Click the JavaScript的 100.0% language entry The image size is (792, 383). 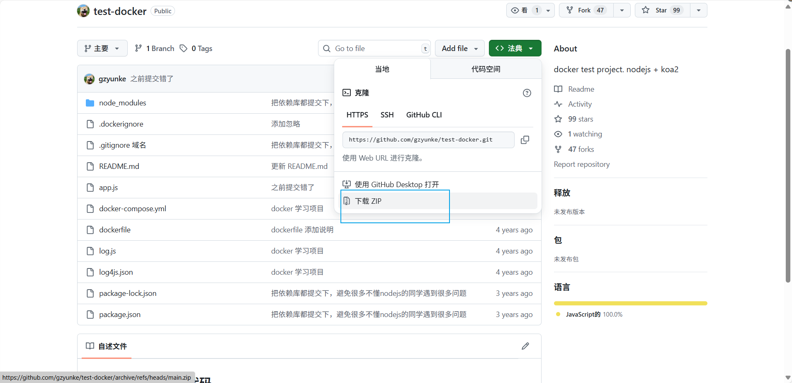click(x=590, y=315)
